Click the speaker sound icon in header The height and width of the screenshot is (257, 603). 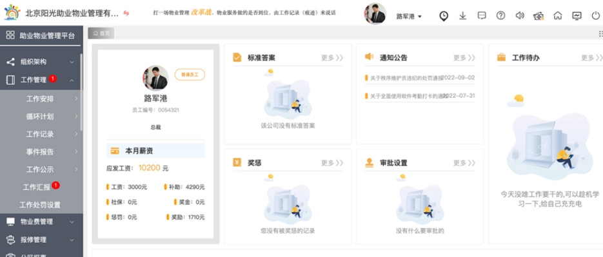point(520,15)
